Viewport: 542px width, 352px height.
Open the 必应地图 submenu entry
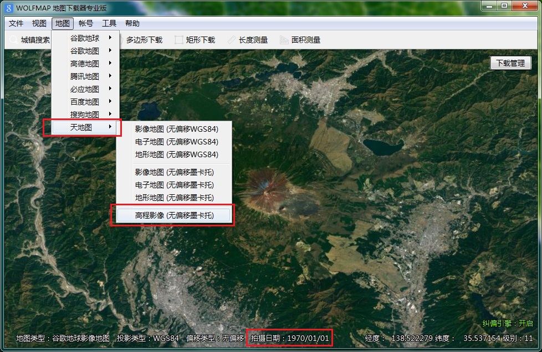(x=86, y=89)
